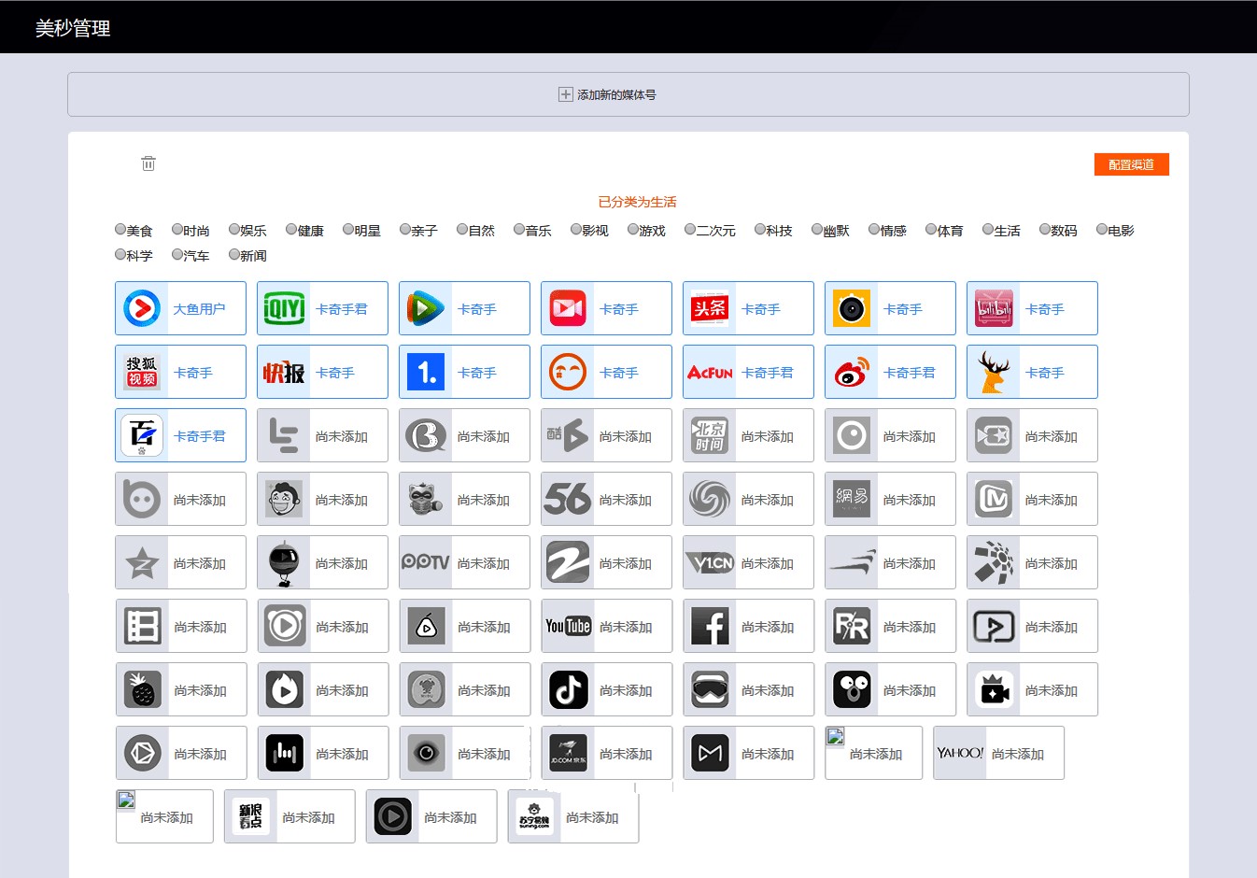Click 尚未添加 beside the YouTube logo
This screenshot has height=878, width=1257.
(x=626, y=627)
